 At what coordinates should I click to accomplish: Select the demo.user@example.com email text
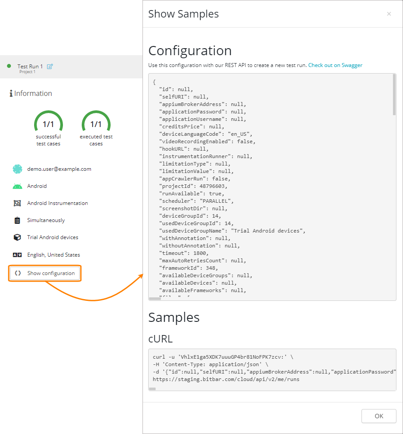59,169
